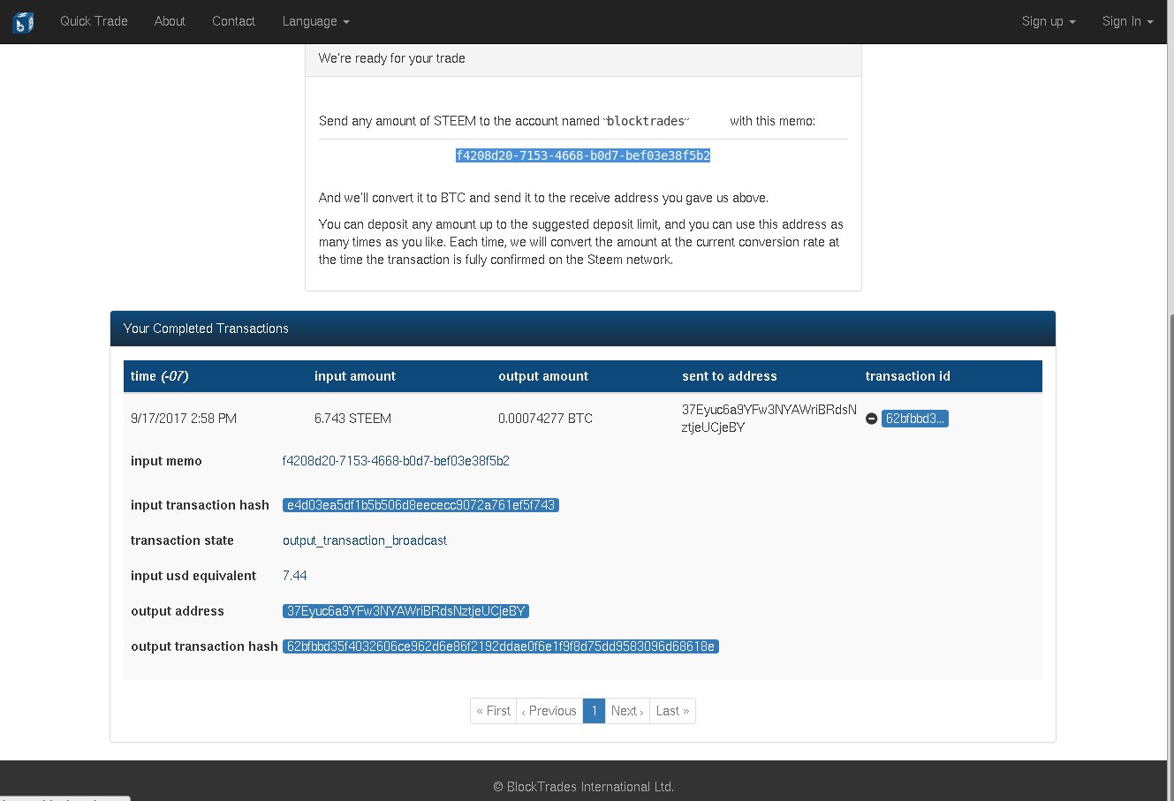Viewport: 1174px width, 801px height.
Task: Open output transaction hash 62bfbbd35f link
Action: (x=501, y=646)
